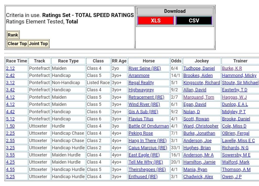View horse Enthused (IRE)
This screenshot has width=259, height=186.
(x=143, y=177)
